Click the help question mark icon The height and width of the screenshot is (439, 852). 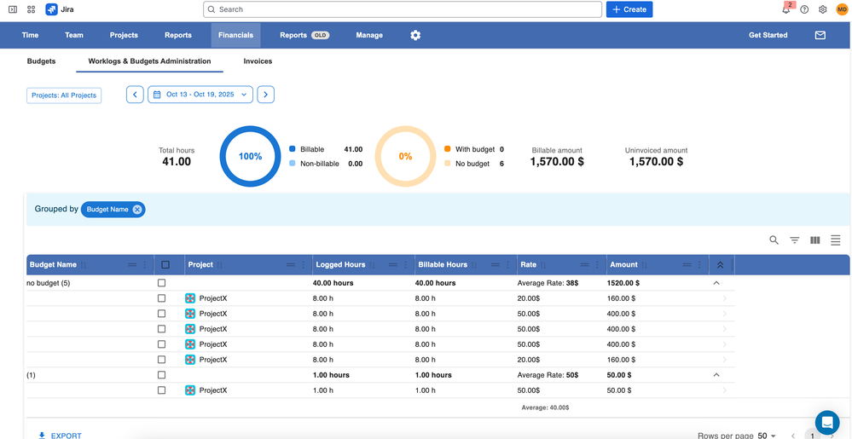pos(804,9)
